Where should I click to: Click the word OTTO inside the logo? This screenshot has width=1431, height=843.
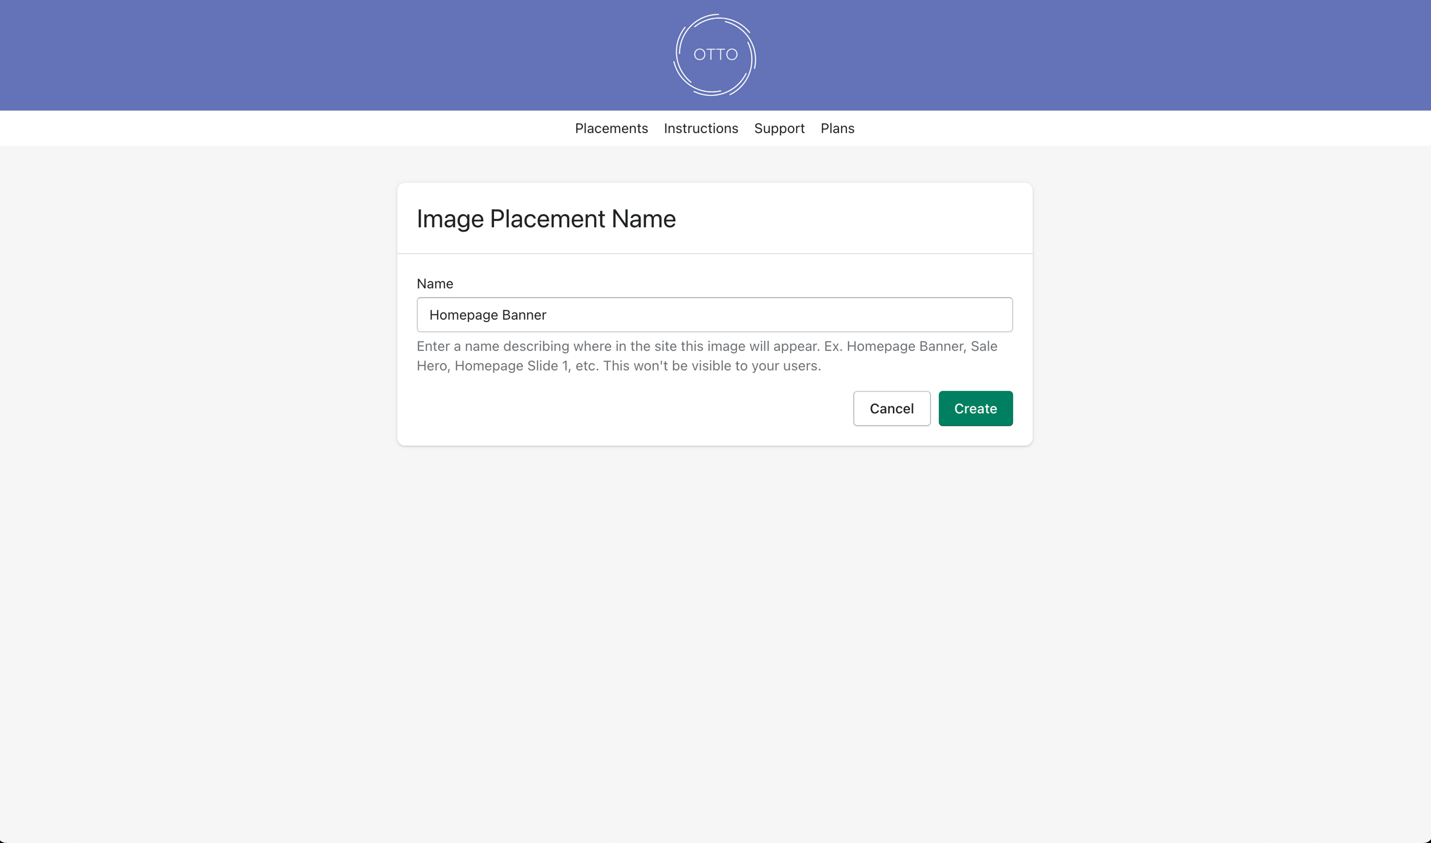(715, 54)
